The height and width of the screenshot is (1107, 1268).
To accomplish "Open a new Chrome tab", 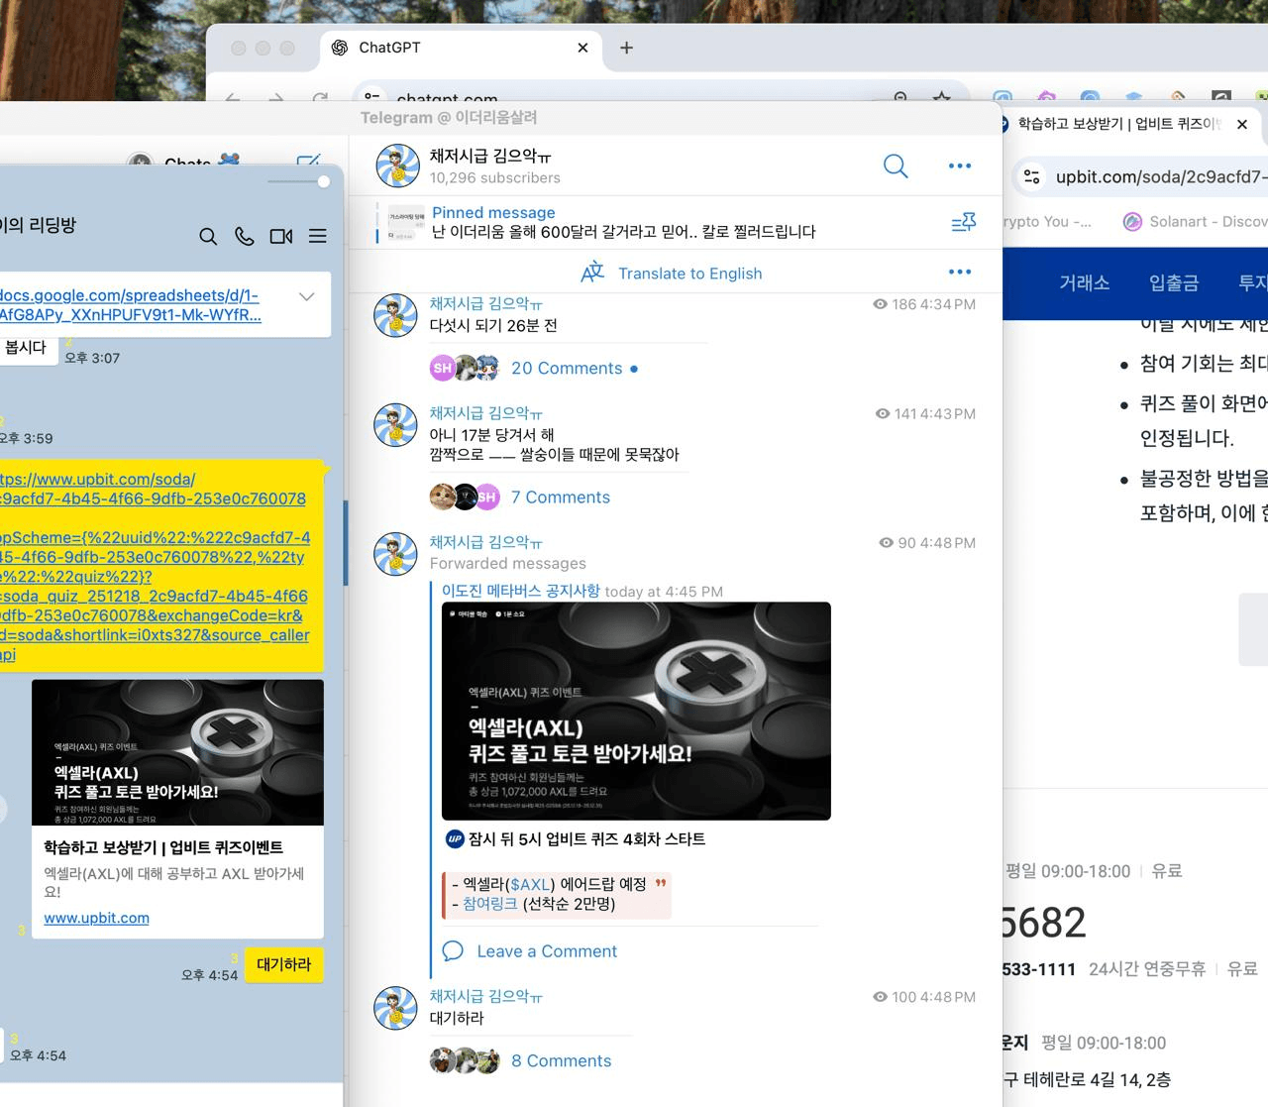I will coord(626,48).
